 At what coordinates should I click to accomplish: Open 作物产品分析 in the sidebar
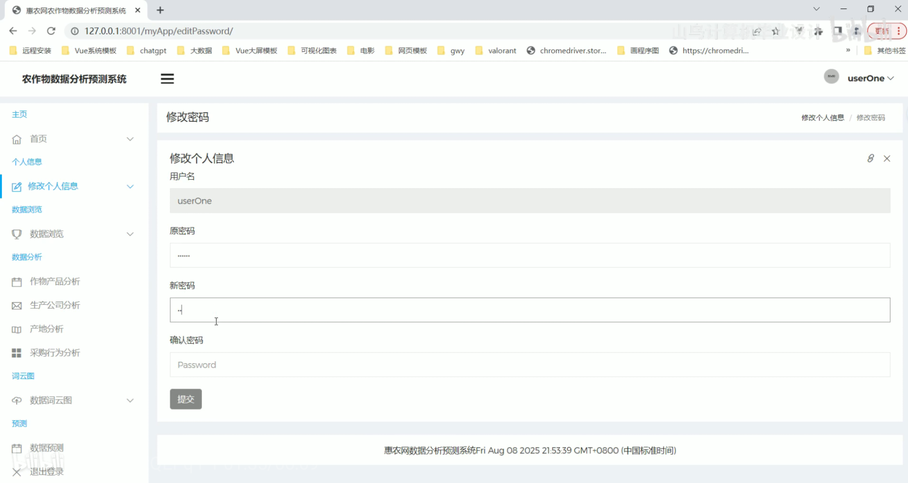(x=55, y=281)
